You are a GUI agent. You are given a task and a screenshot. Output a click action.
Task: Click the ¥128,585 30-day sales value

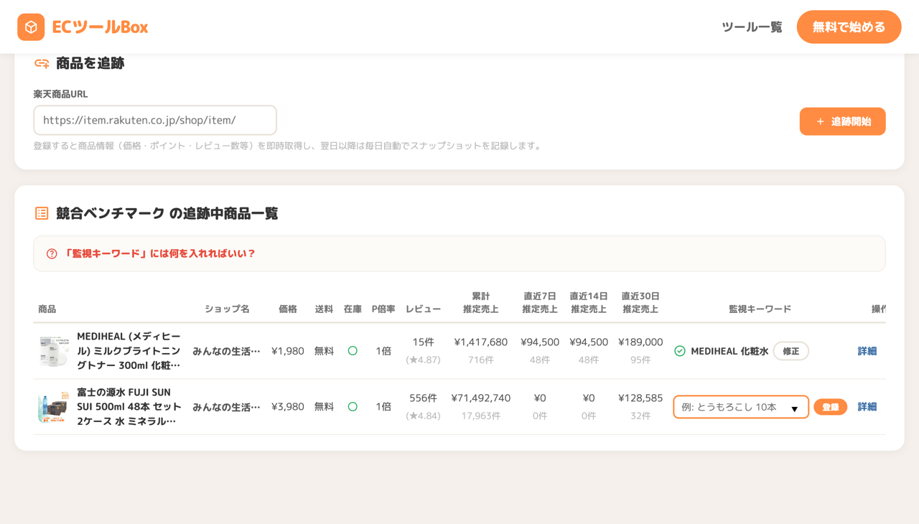640,398
